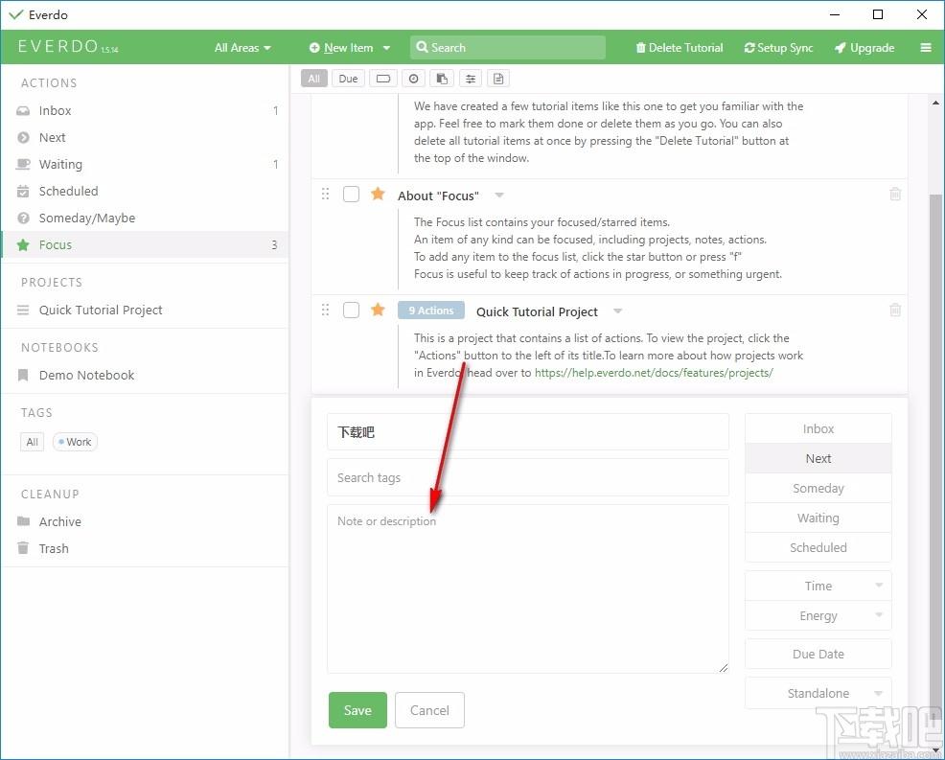This screenshot has width=945, height=760.
Task: Click the Focus star sidebar icon
Action: pos(23,244)
